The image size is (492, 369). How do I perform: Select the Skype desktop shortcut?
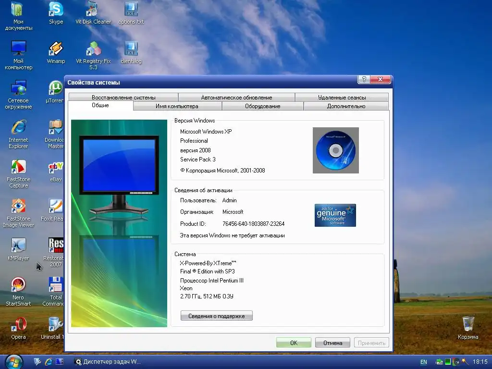pos(56,13)
